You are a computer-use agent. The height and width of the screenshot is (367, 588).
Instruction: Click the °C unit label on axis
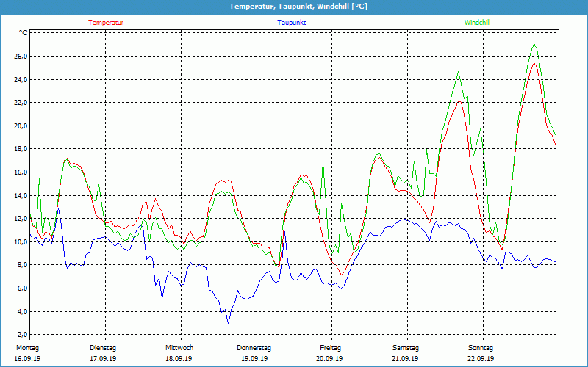click(x=24, y=33)
